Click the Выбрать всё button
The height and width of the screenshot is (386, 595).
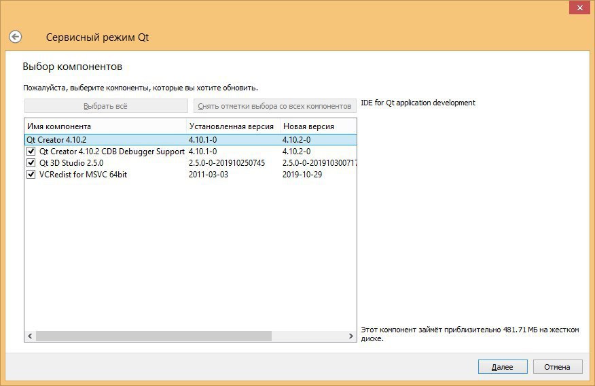point(106,106)
